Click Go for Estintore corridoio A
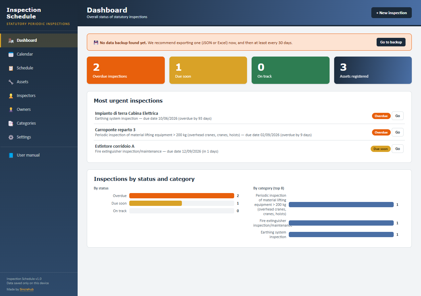The width and height of the screenshot is (421, 296). 398,149
